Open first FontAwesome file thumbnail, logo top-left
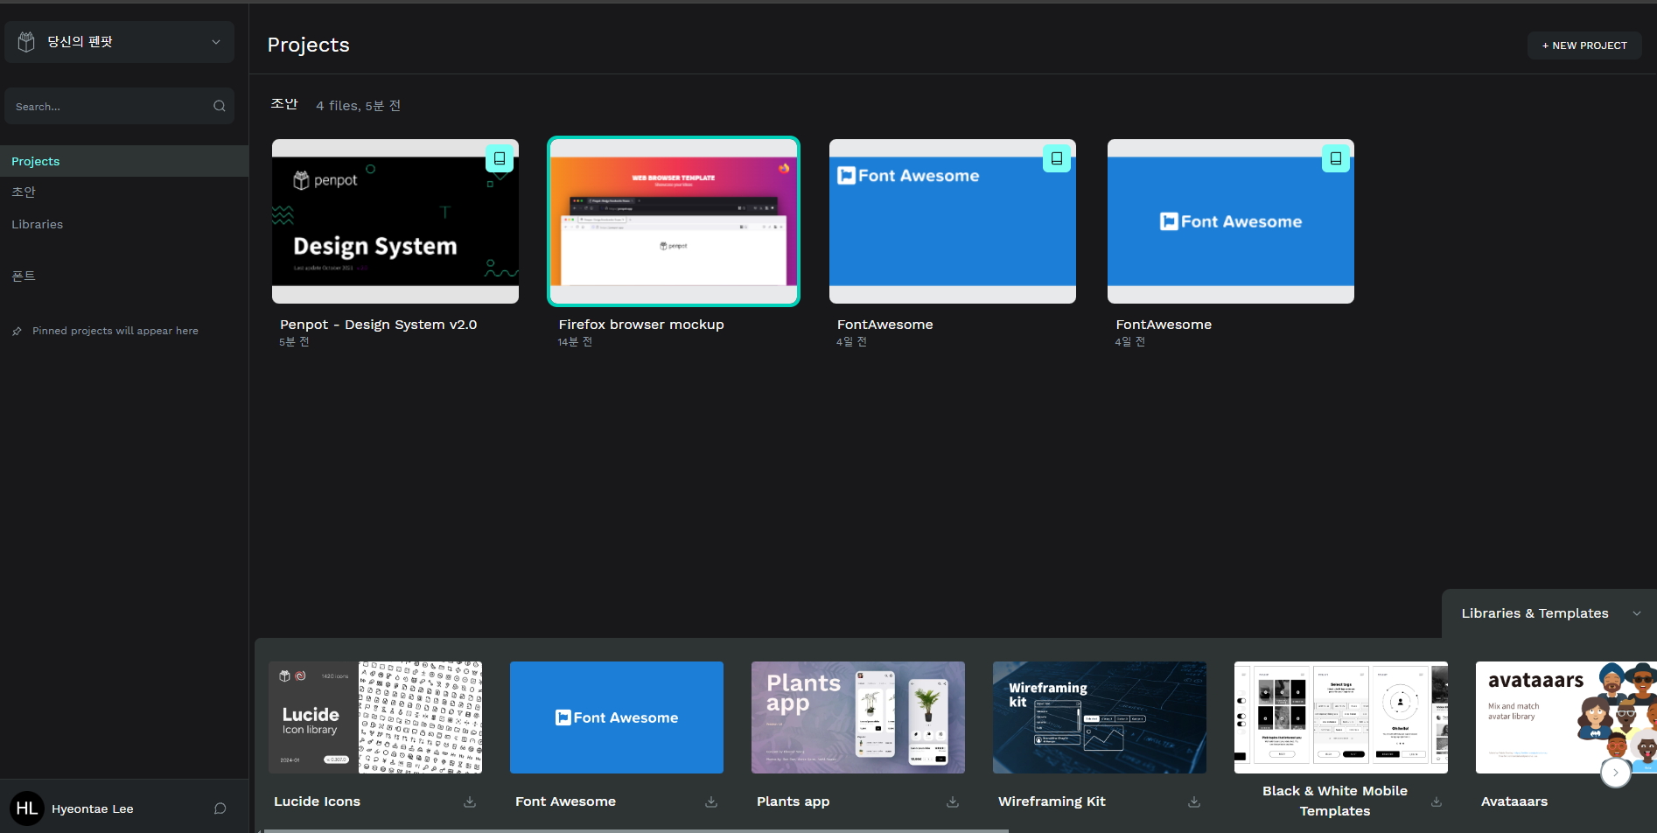Screen dimensions: 1657x833 [953, 221]
